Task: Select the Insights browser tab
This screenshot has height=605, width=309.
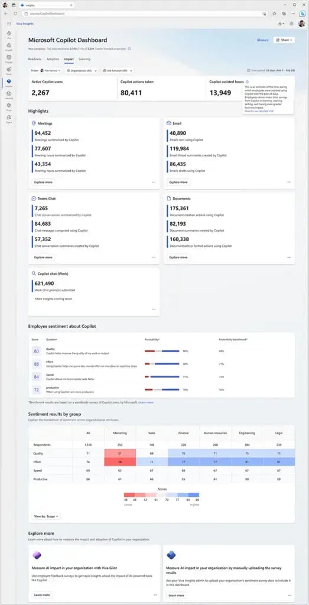Action: [46, 5]
